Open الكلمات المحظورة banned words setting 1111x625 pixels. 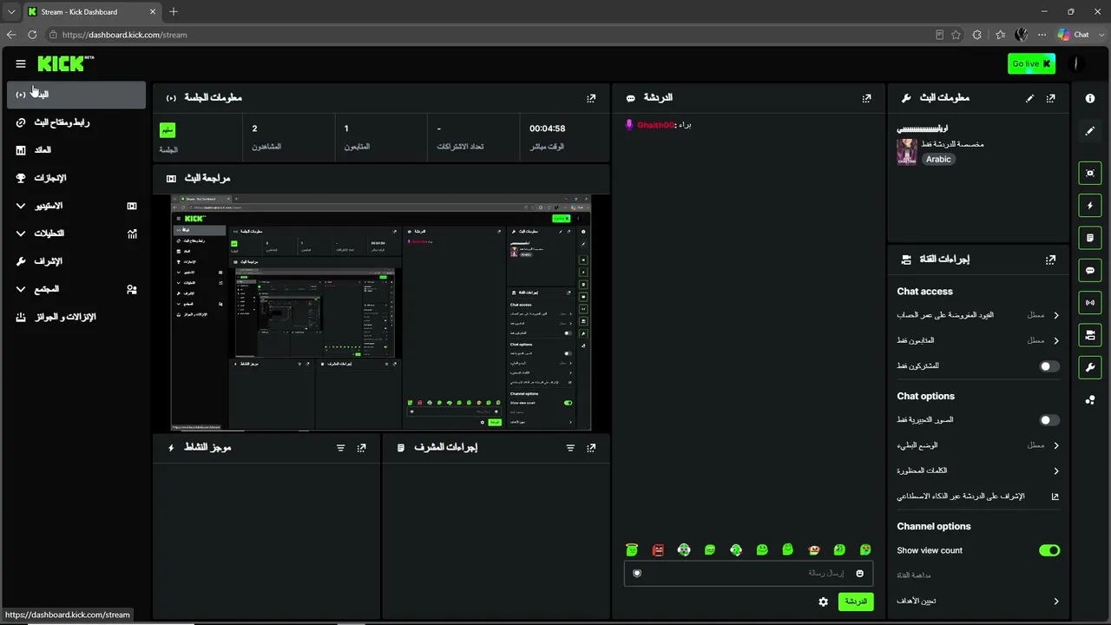[x=978, y=470]
